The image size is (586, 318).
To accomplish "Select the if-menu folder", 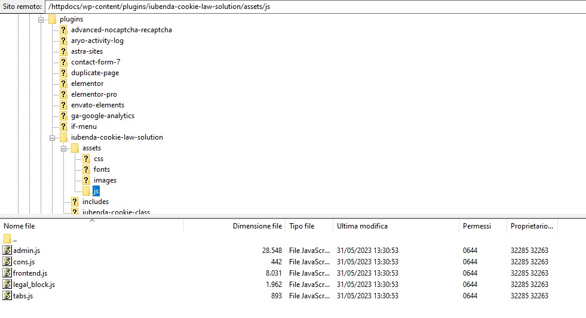I will click(84, 126).
